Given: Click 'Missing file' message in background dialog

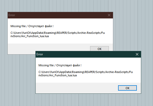Looking at the screenshot, I should pos(32,26).
